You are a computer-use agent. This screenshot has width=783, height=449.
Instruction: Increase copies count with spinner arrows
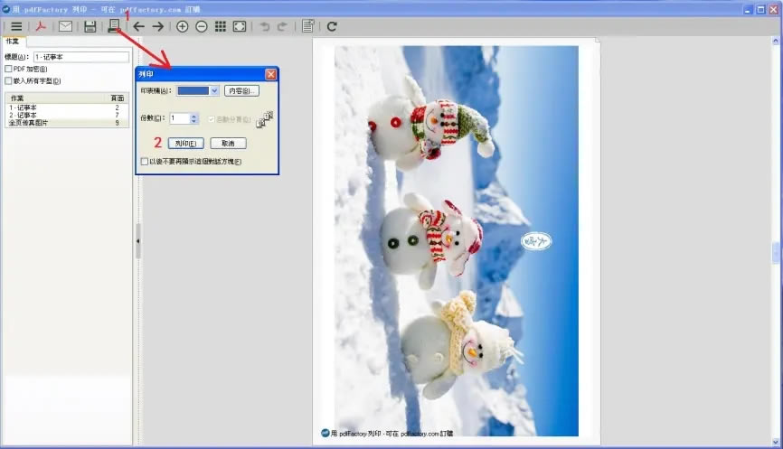click(x=194, y=116)
